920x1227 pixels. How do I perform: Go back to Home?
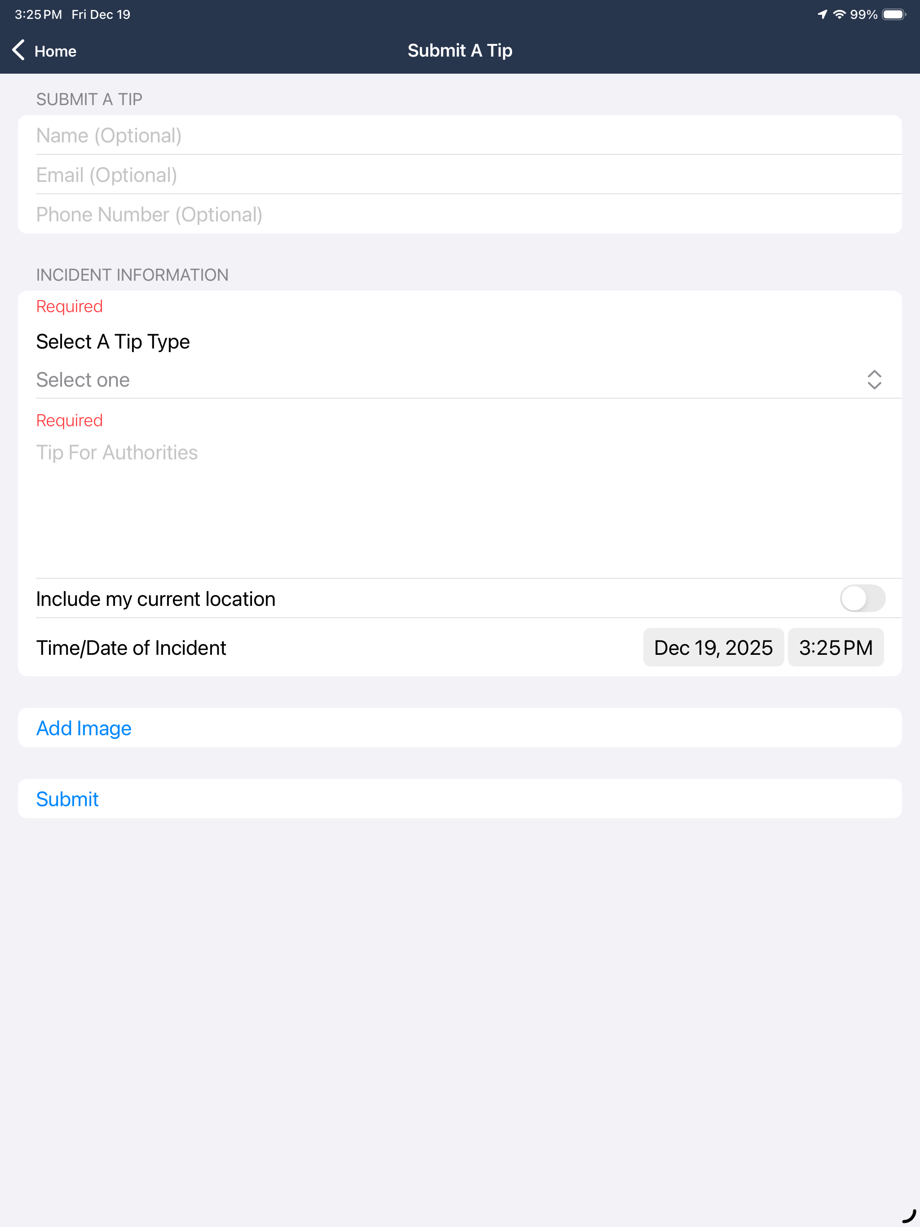click(x=44, y=50)
